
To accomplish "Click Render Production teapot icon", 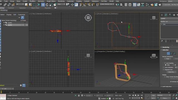I will tap(160, 5).
